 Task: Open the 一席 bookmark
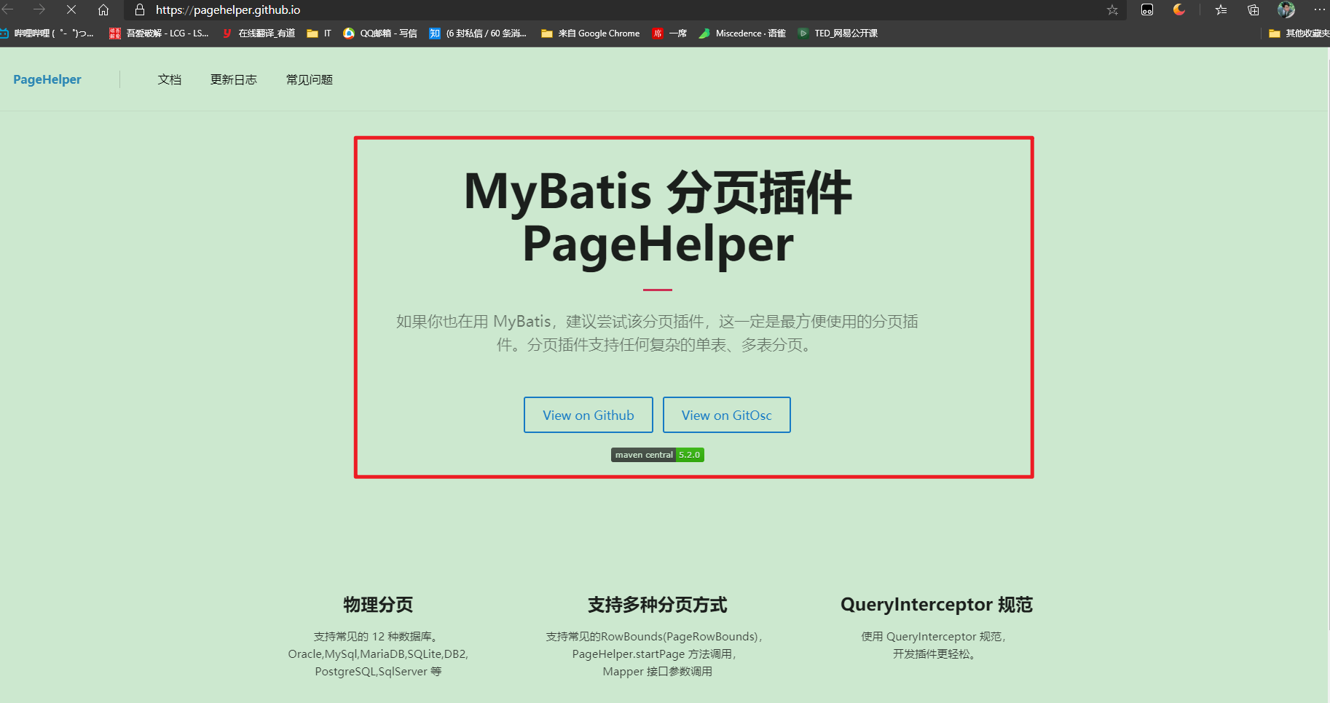669,33
